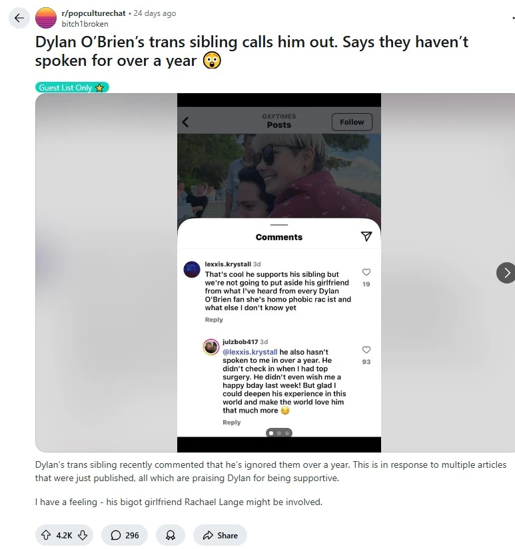Downvote the post
Screen dimensions: 515x549
click(x=83, y=535)
